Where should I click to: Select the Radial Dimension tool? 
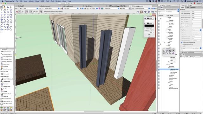(7, 62)
